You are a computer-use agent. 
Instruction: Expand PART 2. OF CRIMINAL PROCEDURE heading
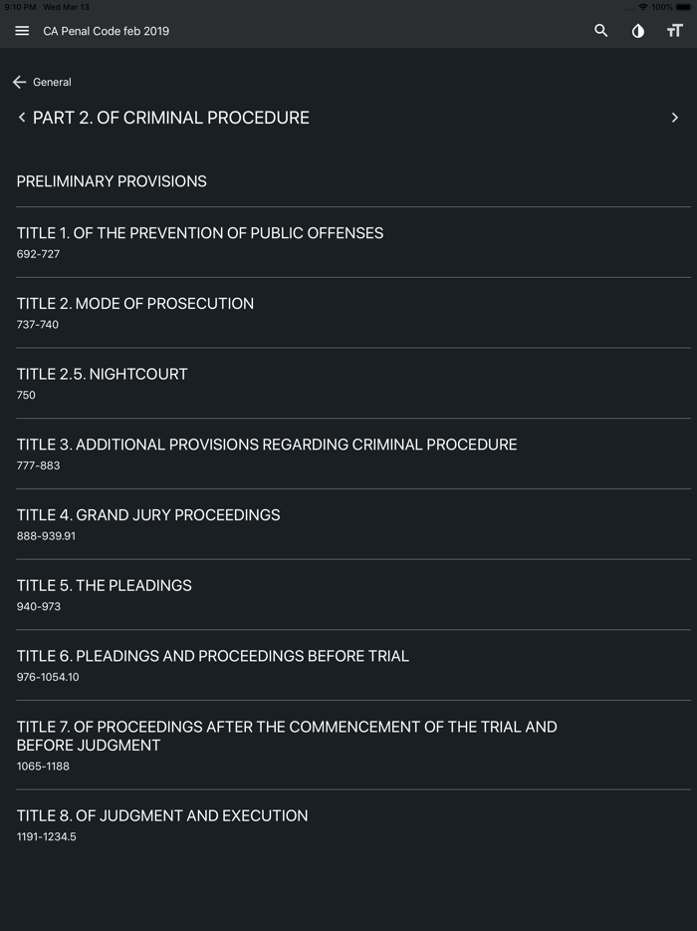[x=171, y=118]
